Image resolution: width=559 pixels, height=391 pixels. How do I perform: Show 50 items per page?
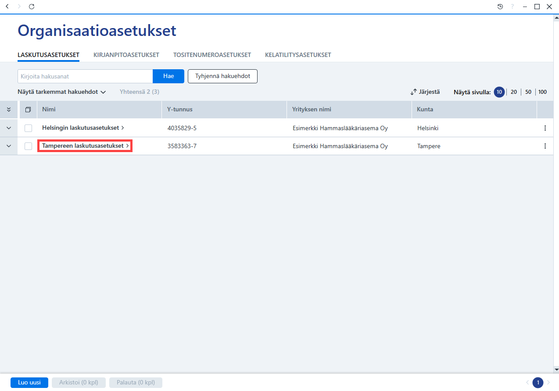pyautogui.click(x=528, y=92)
